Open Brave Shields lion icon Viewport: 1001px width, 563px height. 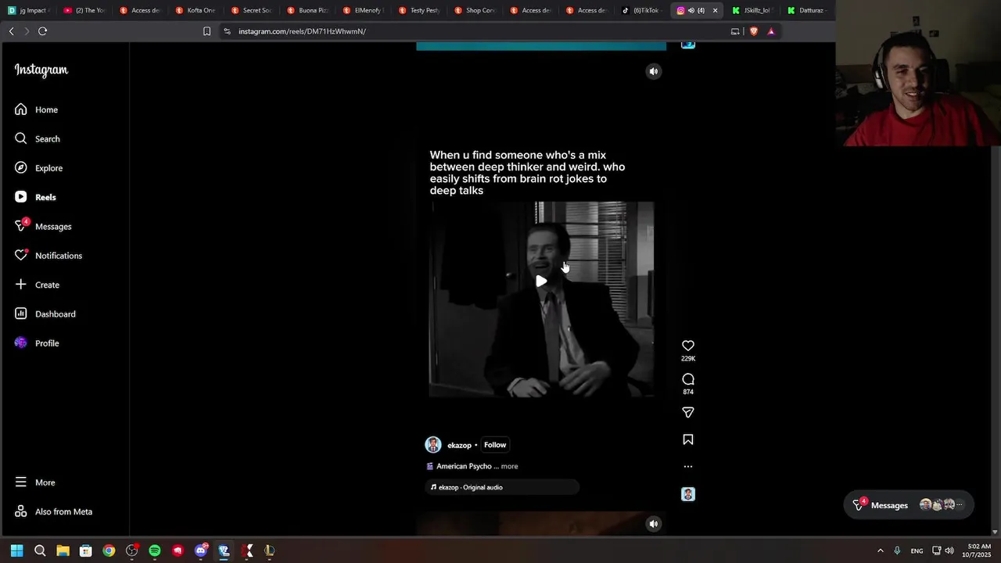(x=754, y=31)
